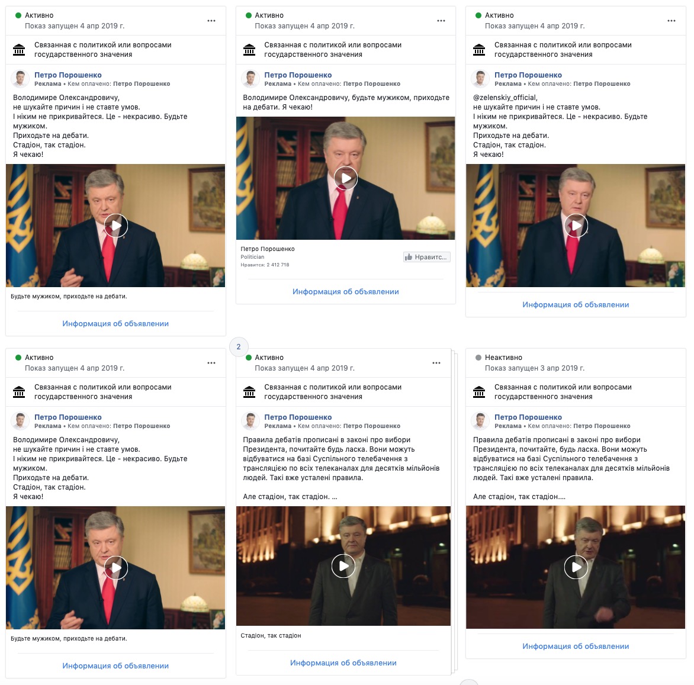The height and width of the screenshot is (685, 694).
Task: Click the politics institution icon in top-middle ad
Action: click(x=249, y=50)
